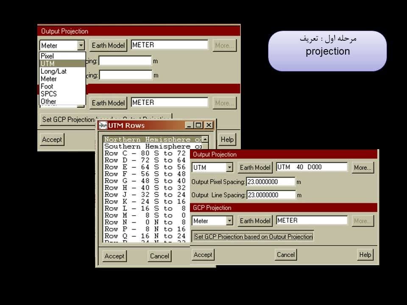Select SPCS in the projection list
The width and height of the screenshot is (407, 305).
pyautogui.click(x=62, y=94)
